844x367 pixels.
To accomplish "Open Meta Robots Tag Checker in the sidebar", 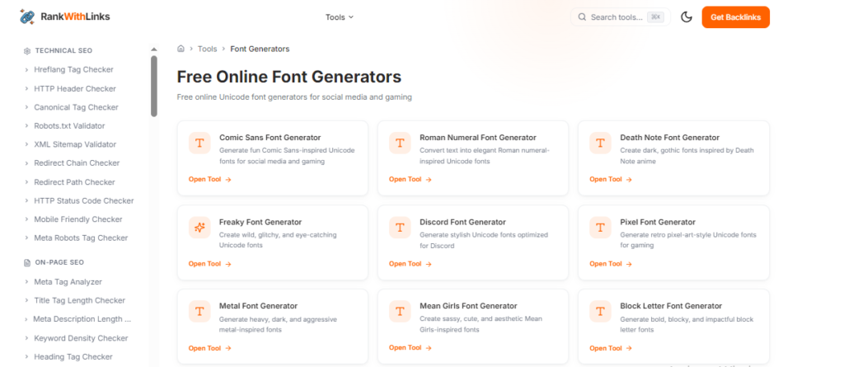I will click(x=81, y=238).
